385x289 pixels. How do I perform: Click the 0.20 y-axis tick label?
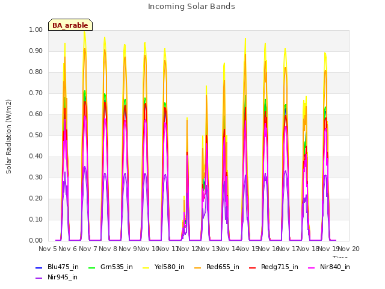(36, 198)
